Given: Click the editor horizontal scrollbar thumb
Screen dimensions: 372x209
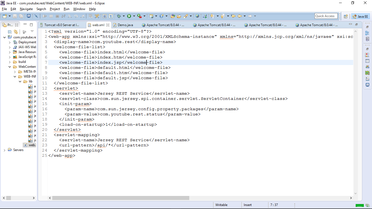Looking at the screenshot, I should click(x=120, y=198).
